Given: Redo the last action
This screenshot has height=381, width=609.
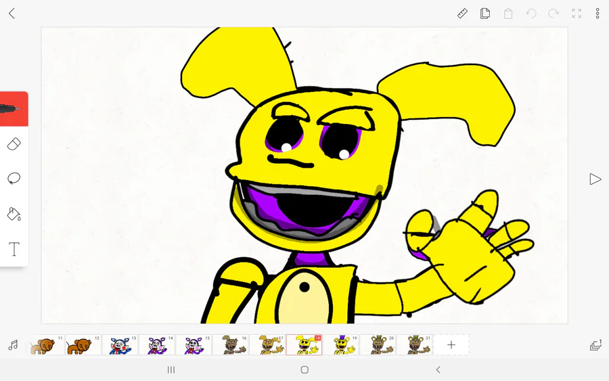Looking at the screenshot, I should (554, 14).
